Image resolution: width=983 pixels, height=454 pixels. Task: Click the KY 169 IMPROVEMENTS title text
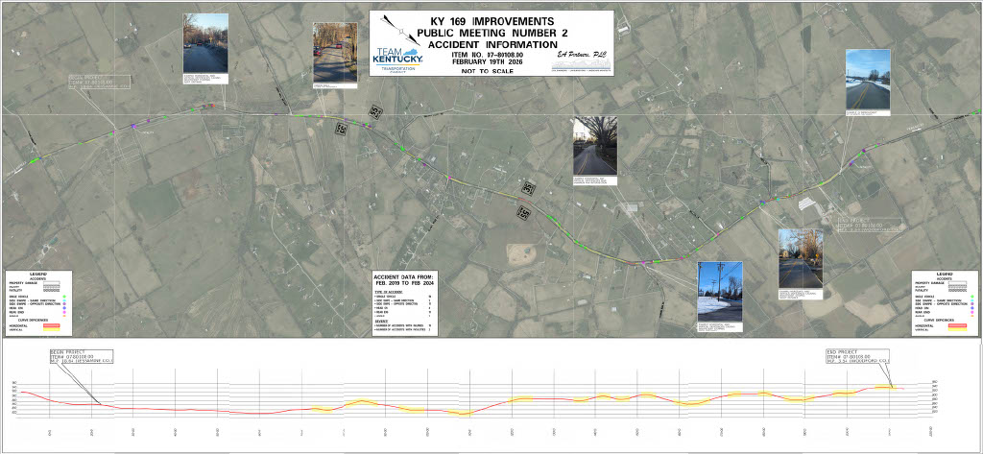[491, 20]
